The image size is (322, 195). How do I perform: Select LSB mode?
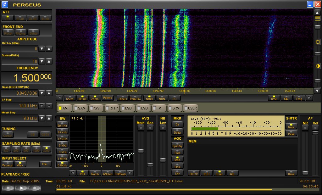pyautogui.click(x=127, y=108)
